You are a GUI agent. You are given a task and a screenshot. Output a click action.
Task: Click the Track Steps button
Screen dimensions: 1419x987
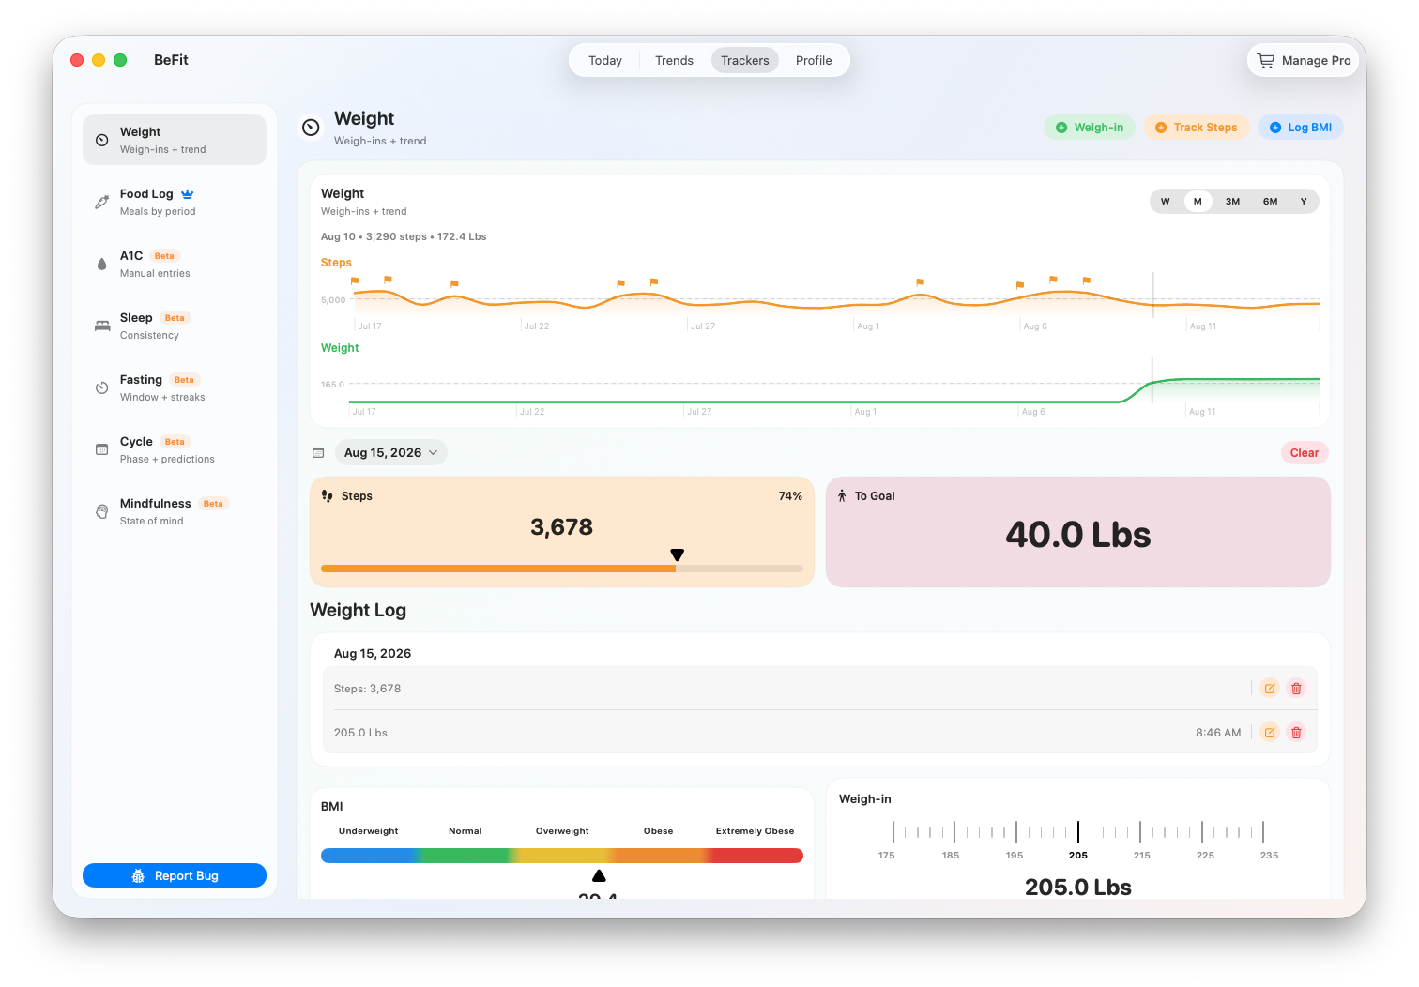pyautogui.click(x=1196, y=128)
